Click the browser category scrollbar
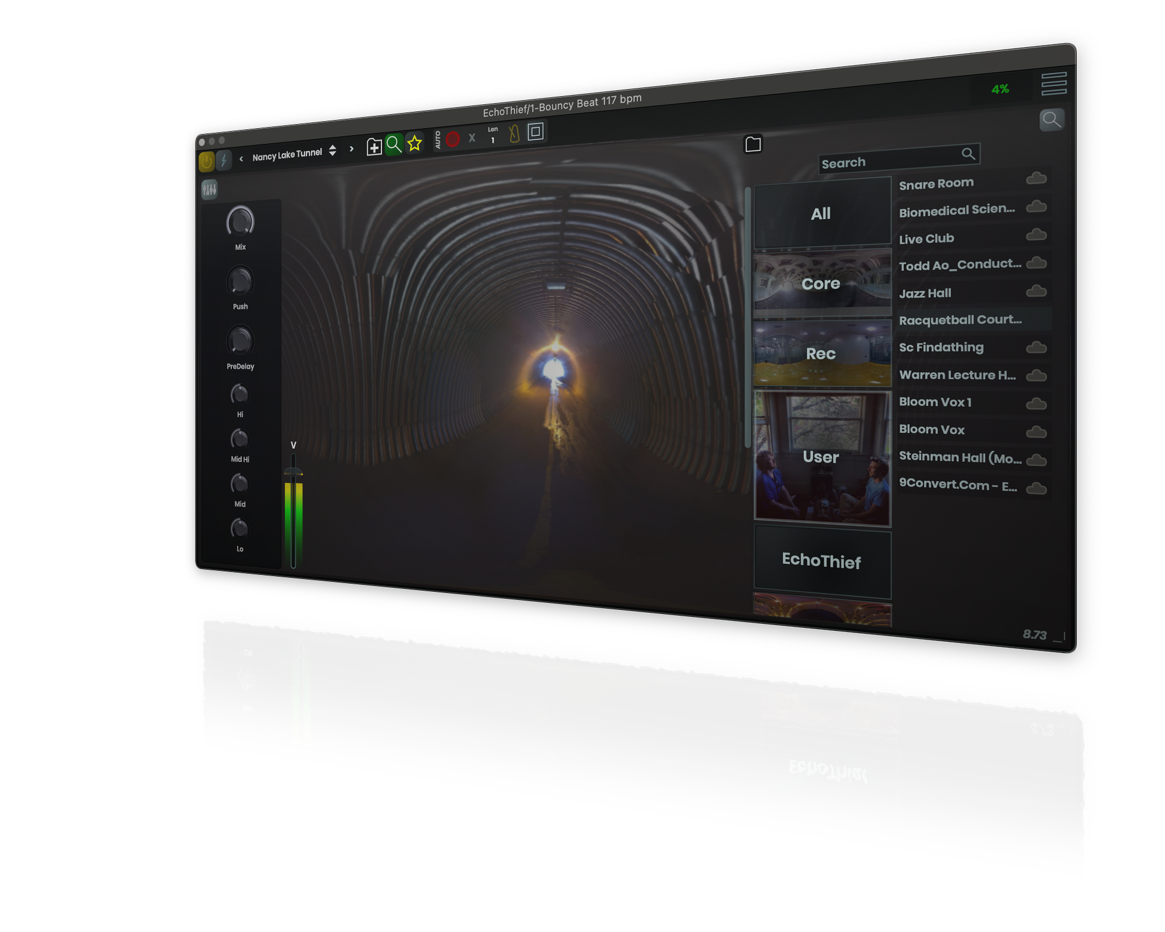Viewport: 1165px width, 932px height. (x=747, y=317)
